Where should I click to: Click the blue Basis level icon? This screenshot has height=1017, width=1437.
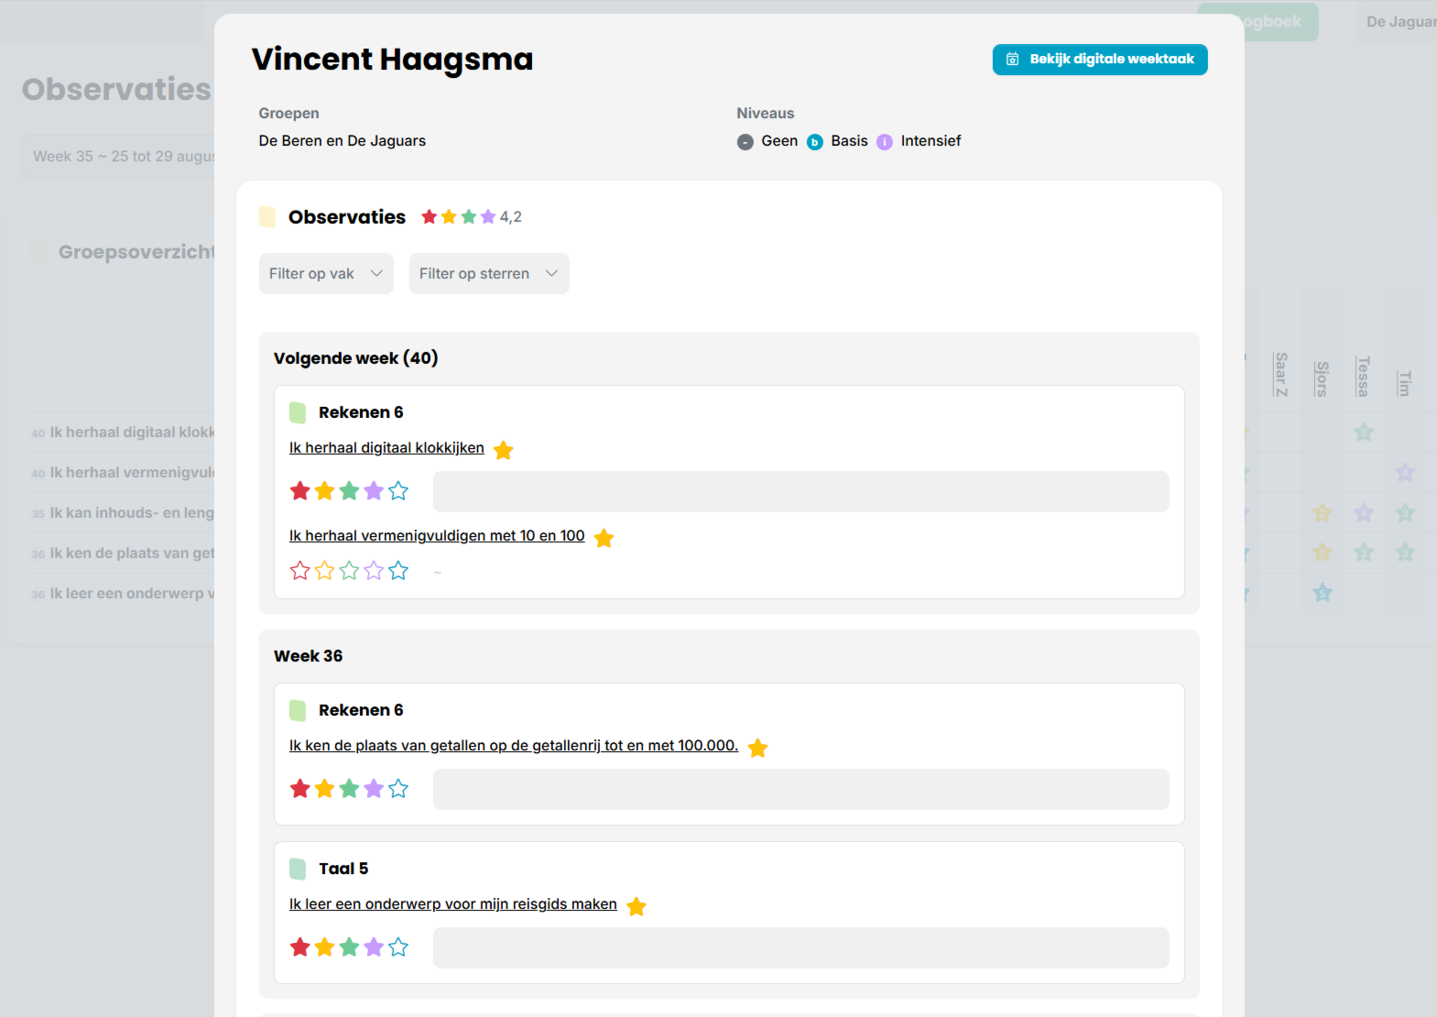[814, 142]
